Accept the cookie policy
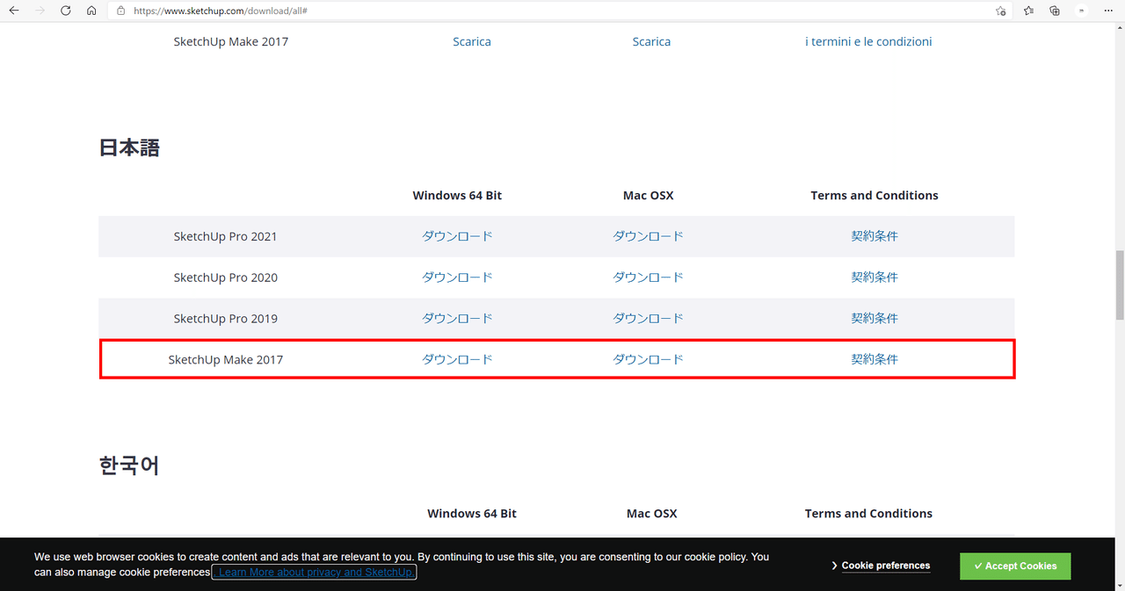Screen dimensions: 1125x591 (x=1014, y=566)
